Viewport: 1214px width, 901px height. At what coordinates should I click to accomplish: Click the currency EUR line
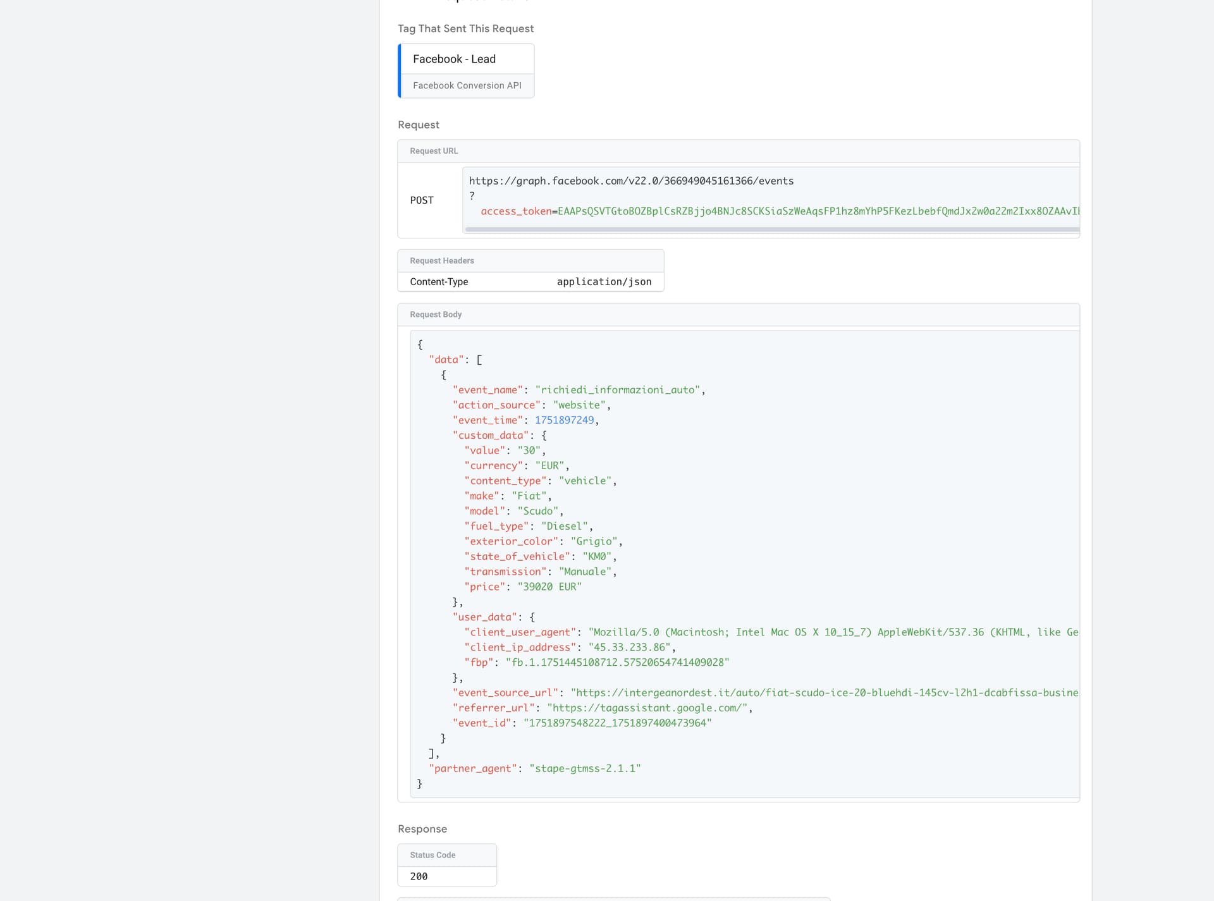coord(517,466)
